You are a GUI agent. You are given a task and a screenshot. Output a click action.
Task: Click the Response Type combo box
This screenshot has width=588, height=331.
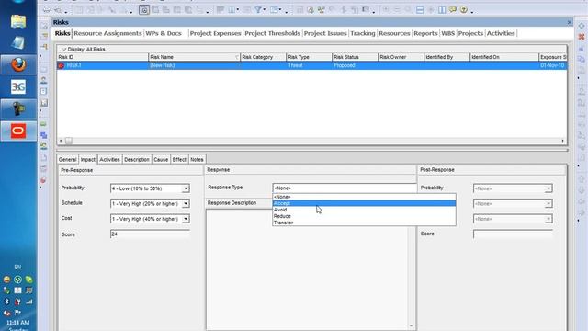tap(345, 188)
